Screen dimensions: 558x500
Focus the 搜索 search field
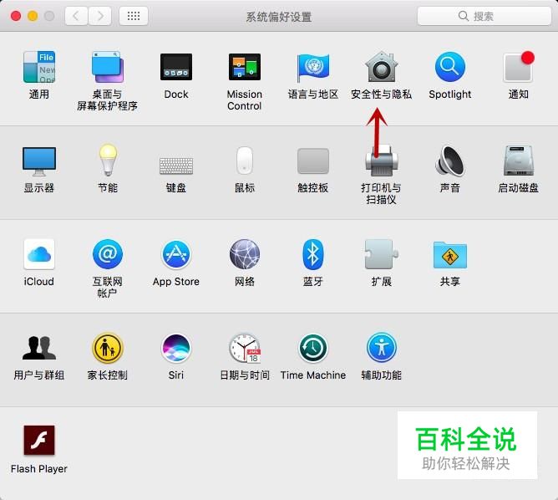484,16
